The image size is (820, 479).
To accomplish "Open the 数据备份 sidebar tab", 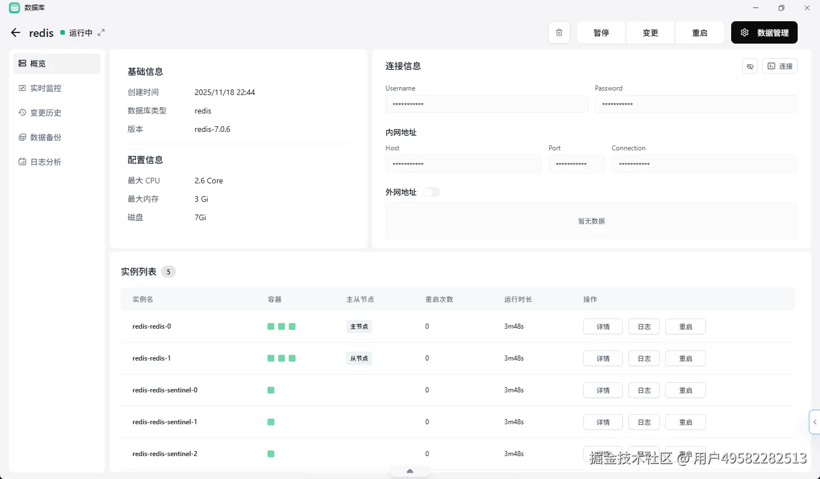I will point(57,137).
